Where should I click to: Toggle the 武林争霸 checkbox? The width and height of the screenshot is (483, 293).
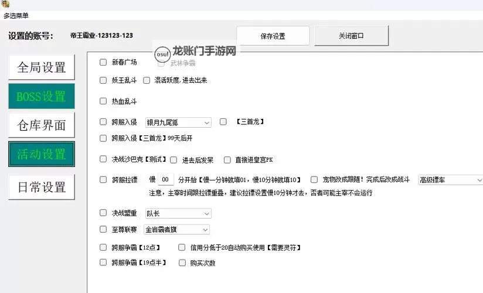(161, 63)
